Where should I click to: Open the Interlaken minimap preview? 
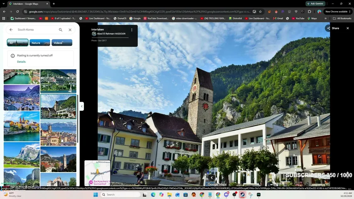pos(97,173)
